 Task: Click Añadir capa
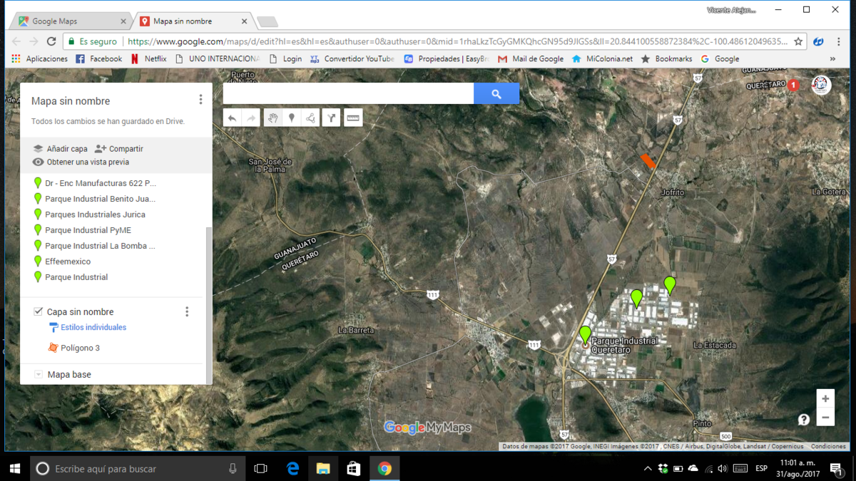pos(60,149)
